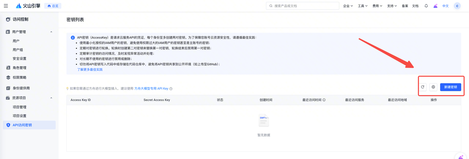Open the 企业 dropdown menu
The image size is (469, 159).
tap(348, 6)
